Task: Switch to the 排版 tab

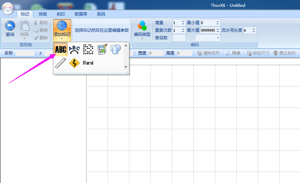Action: coord(43,14)
